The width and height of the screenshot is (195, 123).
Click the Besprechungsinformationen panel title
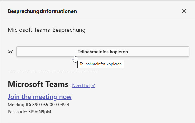click(43, 11)
